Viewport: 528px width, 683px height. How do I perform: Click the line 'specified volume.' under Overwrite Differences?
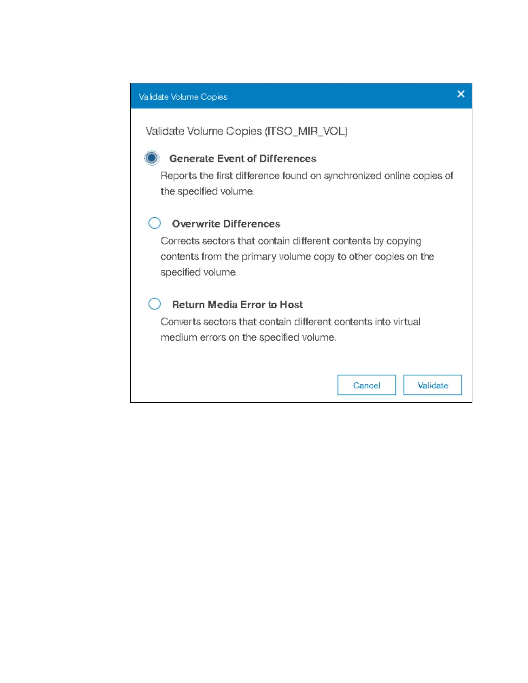[198, 273]
